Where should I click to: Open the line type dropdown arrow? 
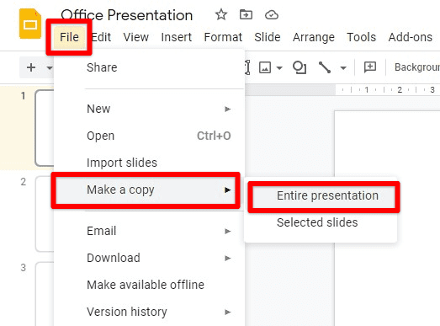(x=343, y=67)
